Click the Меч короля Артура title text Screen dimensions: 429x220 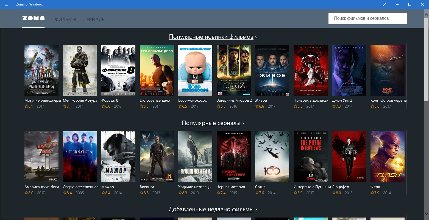(x=80, y=101)
